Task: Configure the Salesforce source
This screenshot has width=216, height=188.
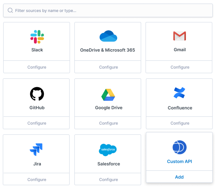Action: [108, 179]
